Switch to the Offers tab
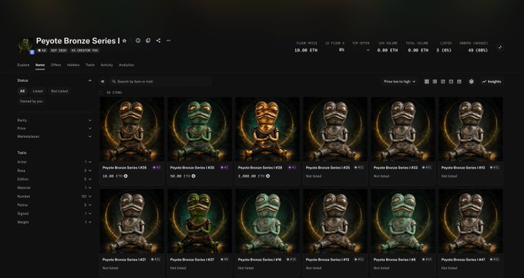This screenshot has height=278, width=524. click(x=55, y=65)
